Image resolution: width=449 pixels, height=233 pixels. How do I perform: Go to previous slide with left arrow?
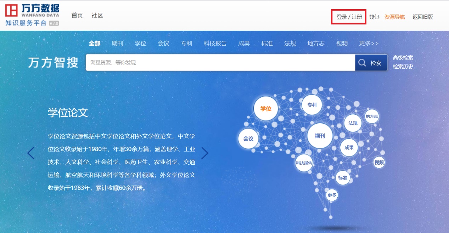[31, 153]
